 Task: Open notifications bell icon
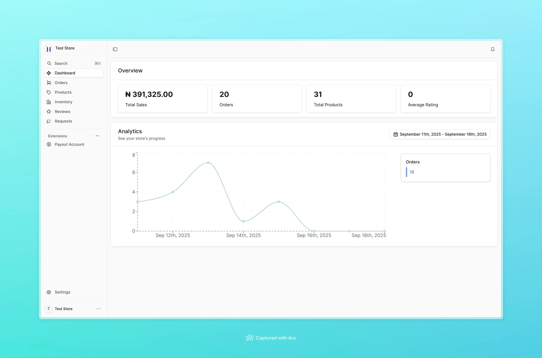(x=492, y=49)
